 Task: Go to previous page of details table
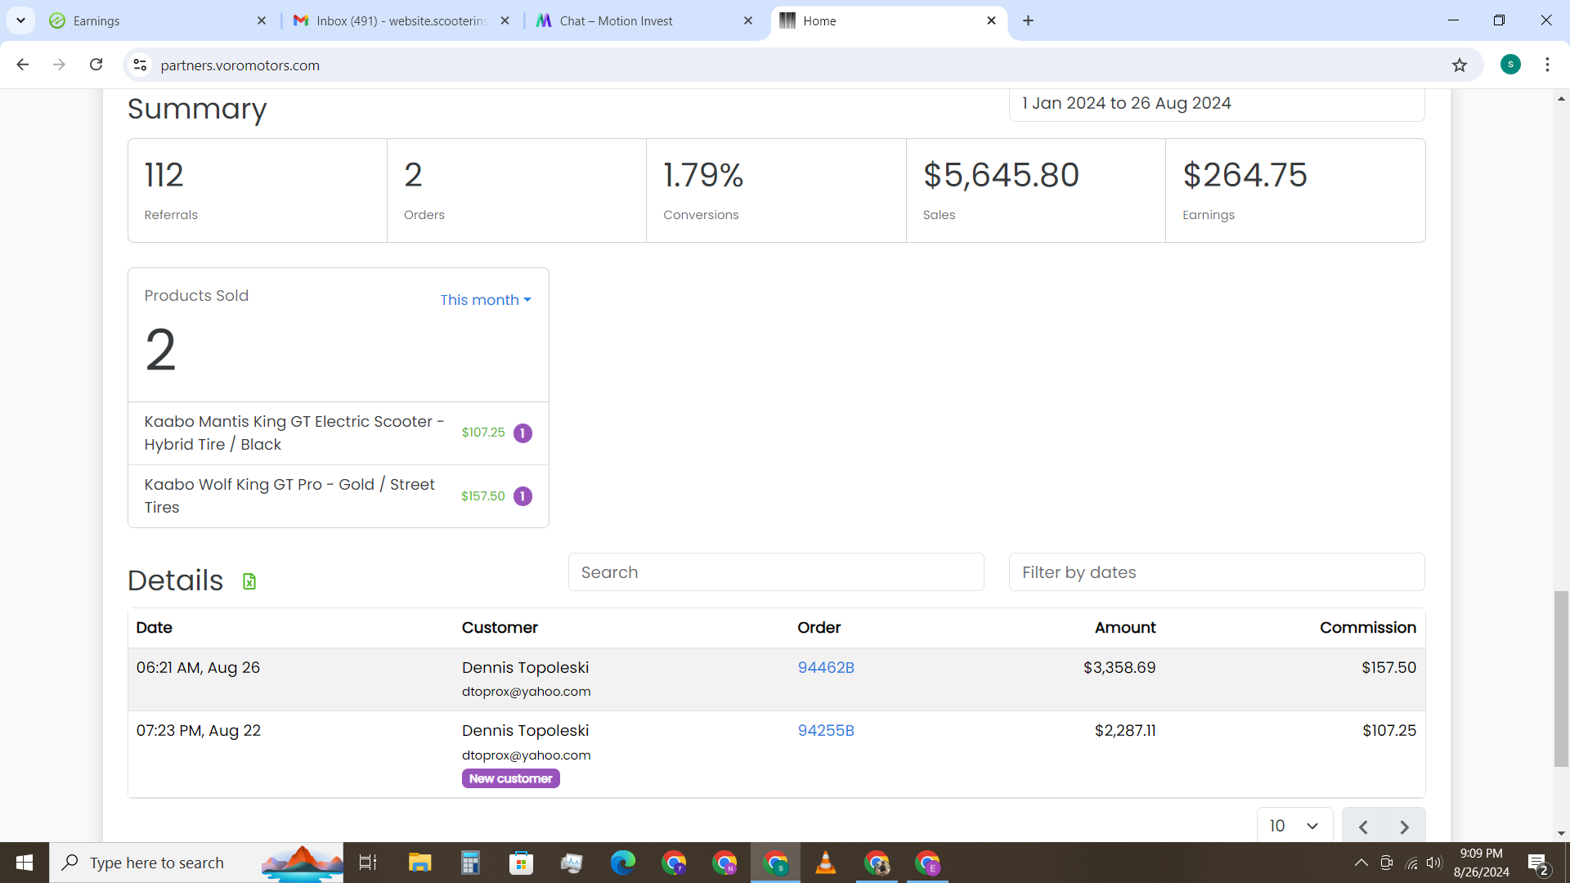tap(1363, 827)
